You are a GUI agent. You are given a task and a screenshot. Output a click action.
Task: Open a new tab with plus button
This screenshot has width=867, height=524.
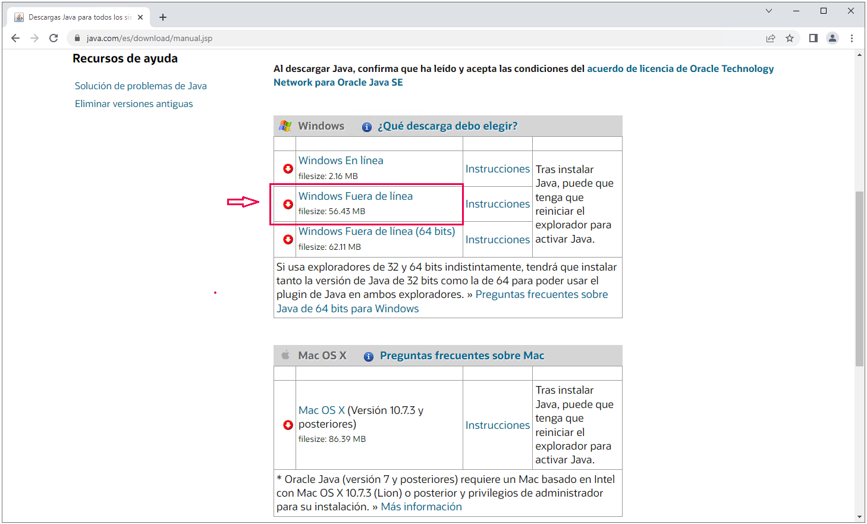click(x=163, y=17)
